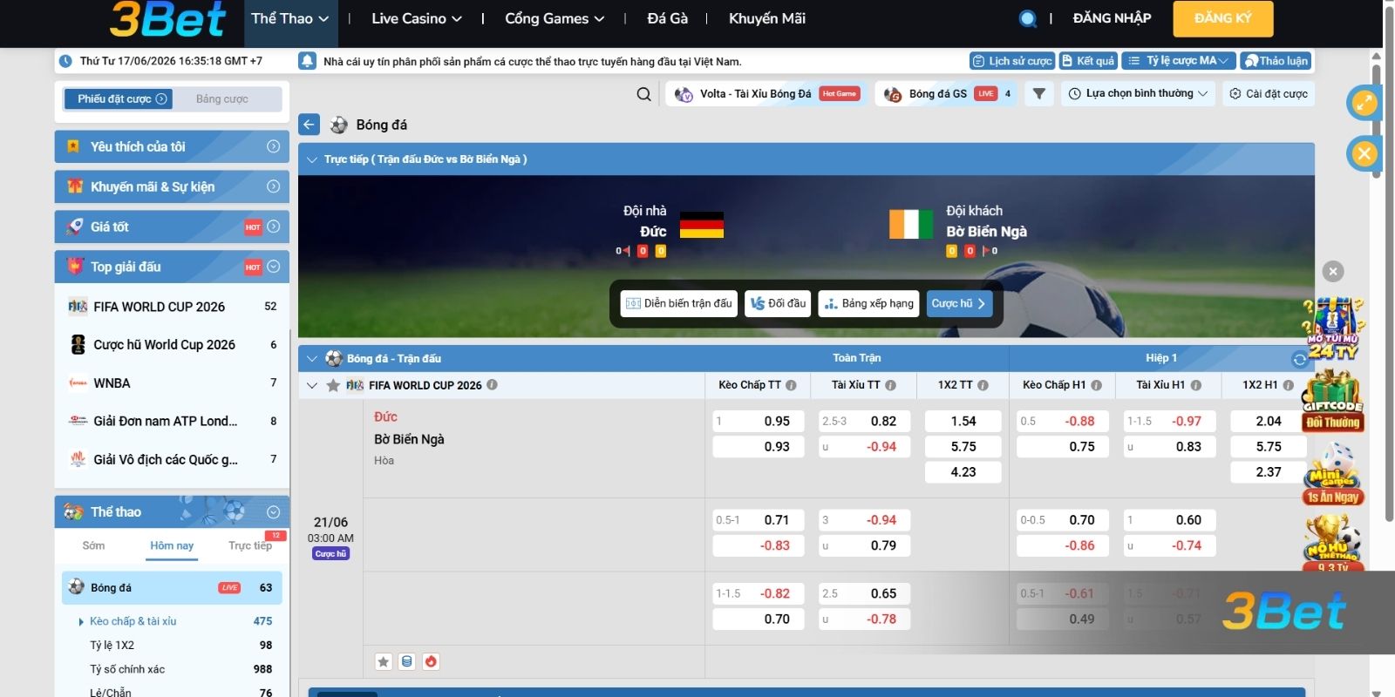
Task: Open the Giftcode Đổi Thưởng icon
Action: pyautogui.click(x=1333, y=402)
